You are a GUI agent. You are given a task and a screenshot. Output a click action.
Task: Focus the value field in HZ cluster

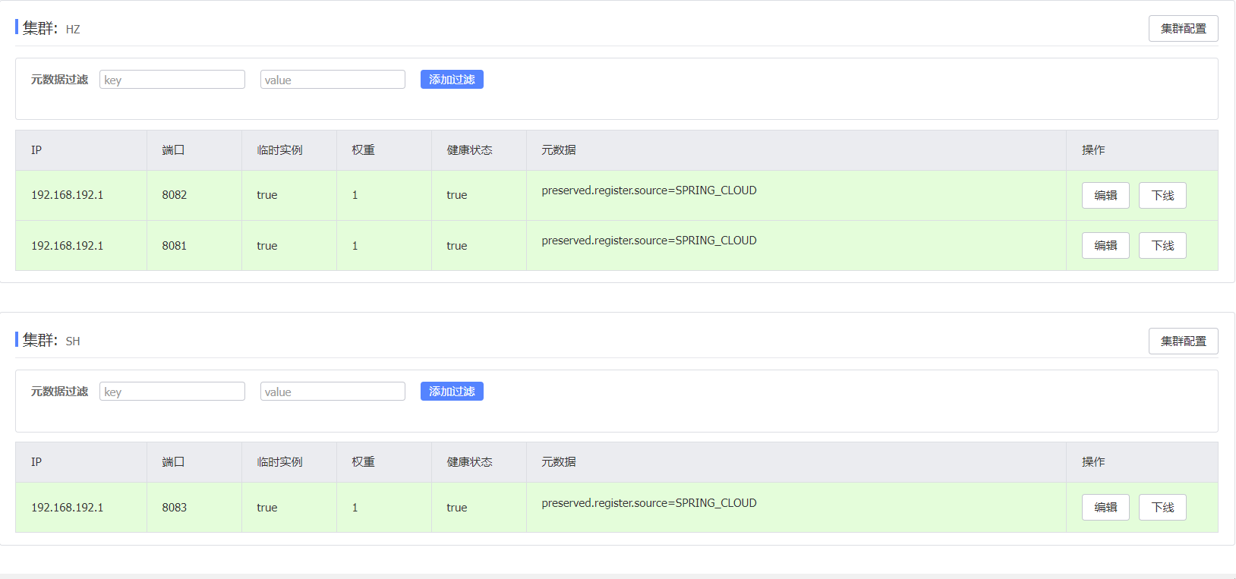point(333,80)
